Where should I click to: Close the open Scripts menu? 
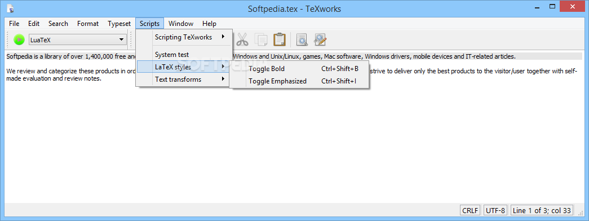150,23
